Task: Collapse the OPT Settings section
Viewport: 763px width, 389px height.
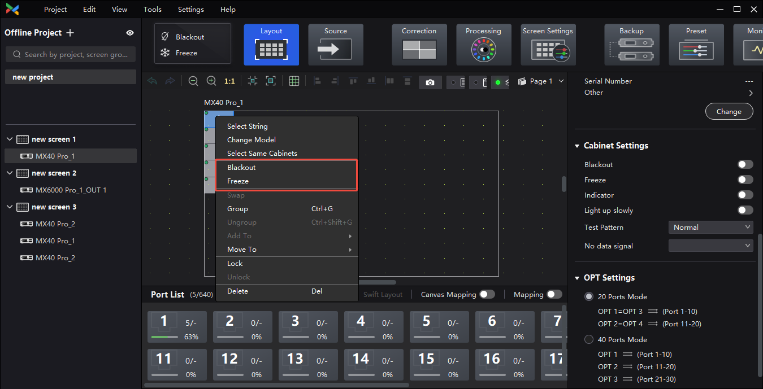Action: [x=578, y=278]
